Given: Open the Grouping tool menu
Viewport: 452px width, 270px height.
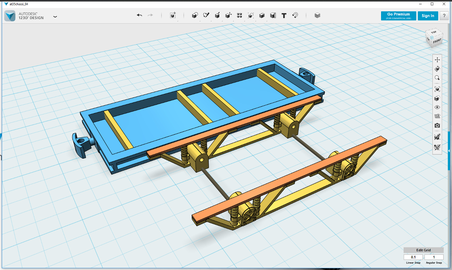Looking at the screenshot, I should [251, 16].
